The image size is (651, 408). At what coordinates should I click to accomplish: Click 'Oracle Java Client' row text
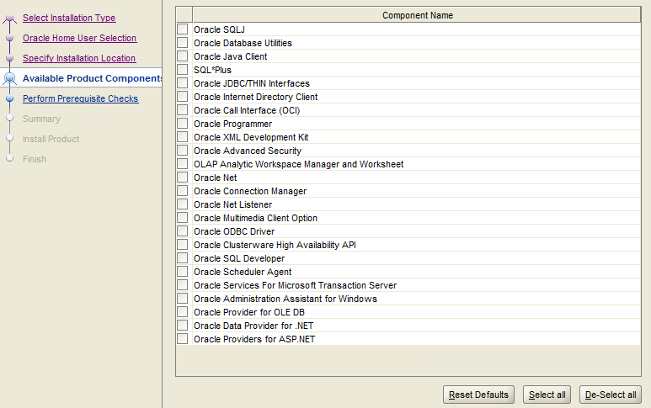[x=231, y=56]
